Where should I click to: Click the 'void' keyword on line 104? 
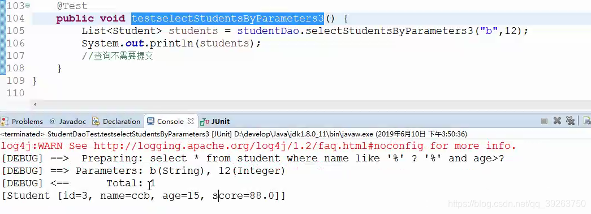click(113, 18)
